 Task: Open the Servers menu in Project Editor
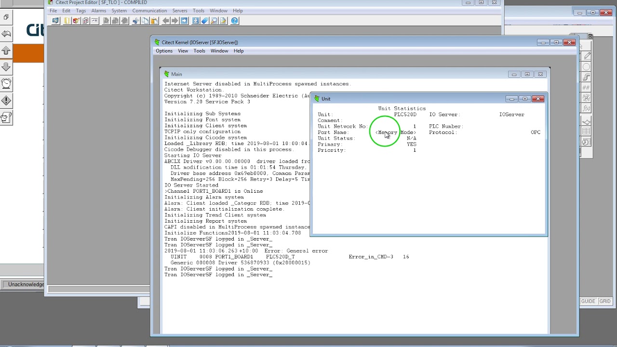(x=180, y=11)
